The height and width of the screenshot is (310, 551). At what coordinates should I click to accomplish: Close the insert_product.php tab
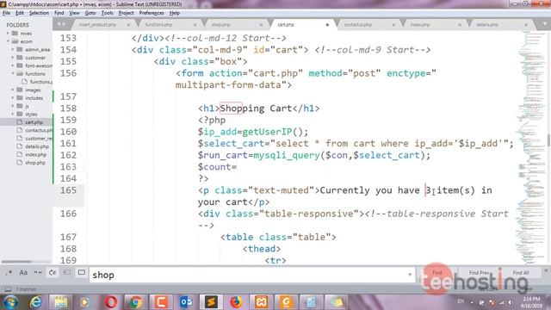click(x=128, y=25)
